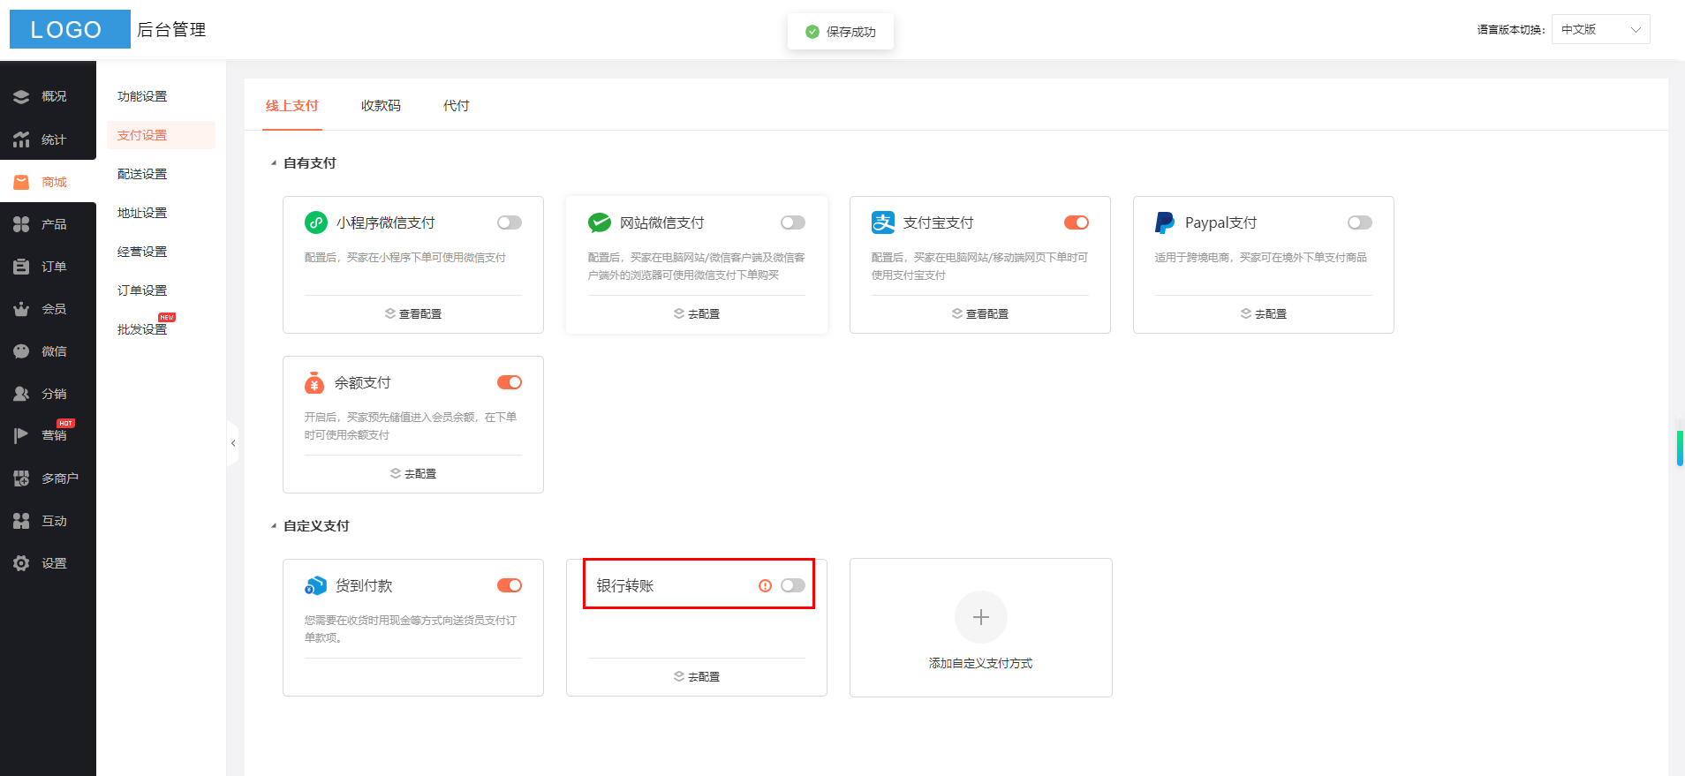
Task: Open the 中文版 language dropdown
Action: tap(1600, 29)
